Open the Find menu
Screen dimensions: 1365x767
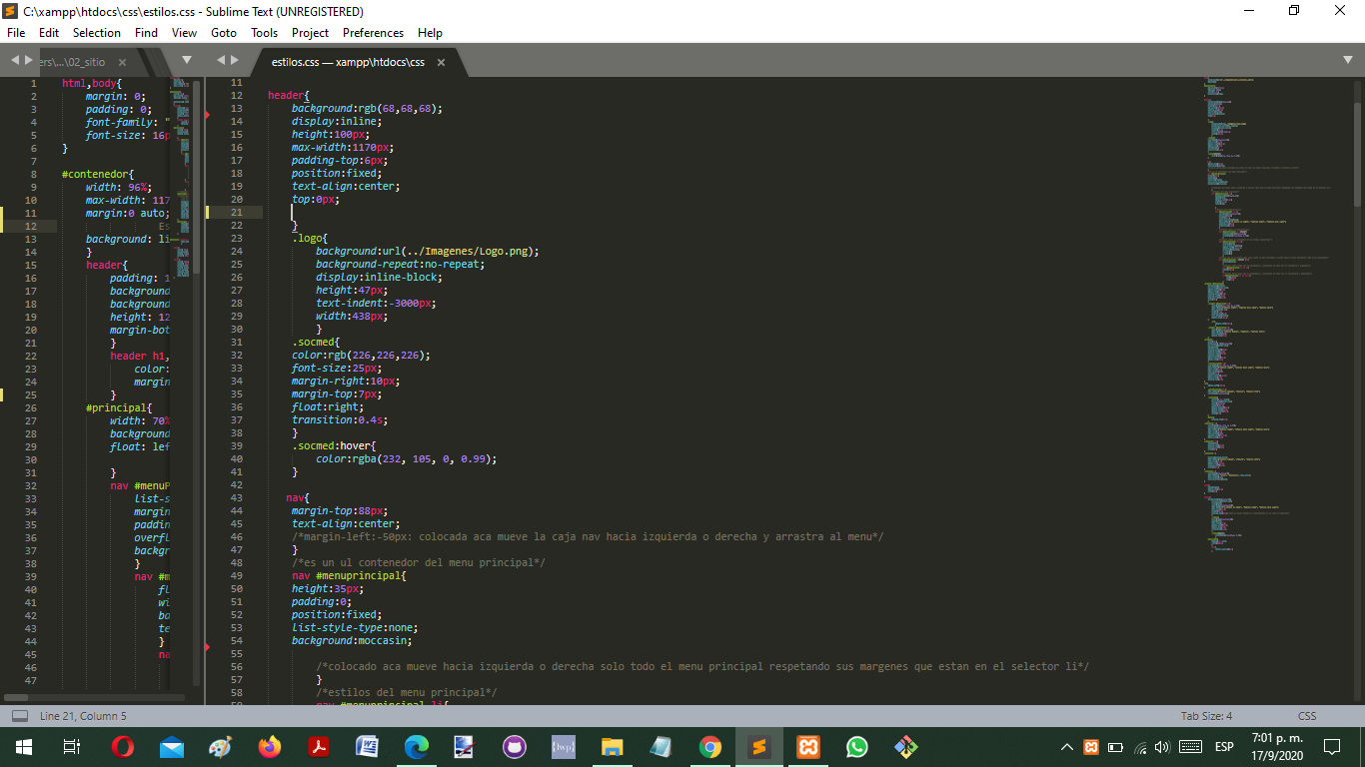coord(146,33)
